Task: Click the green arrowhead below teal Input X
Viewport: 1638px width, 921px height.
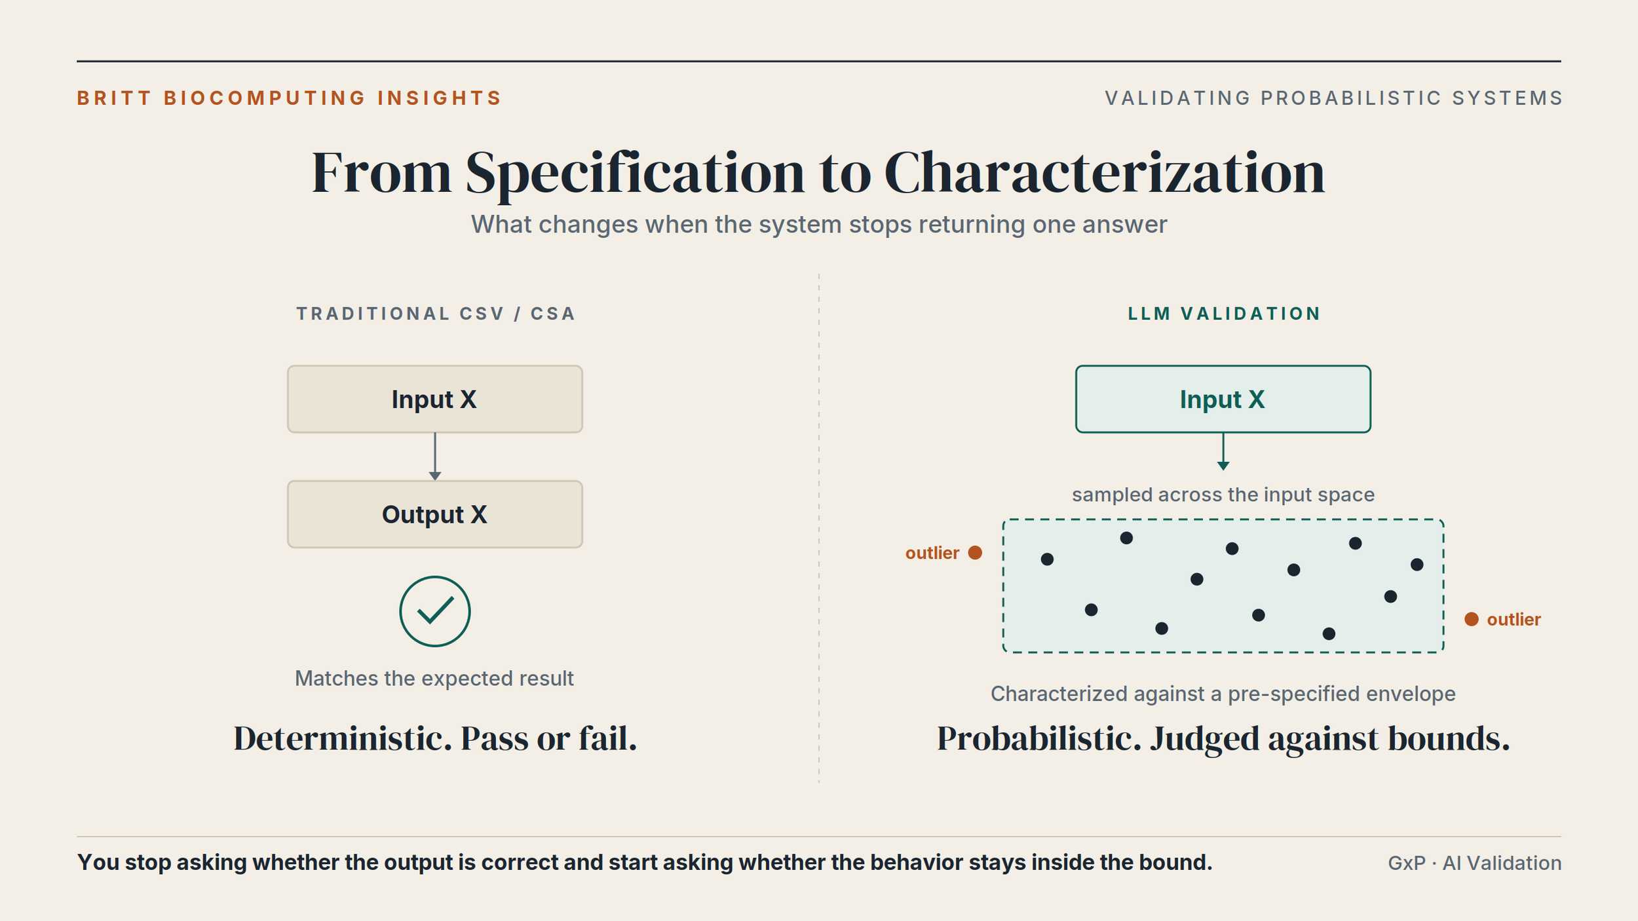Action: pos(1223,466)
